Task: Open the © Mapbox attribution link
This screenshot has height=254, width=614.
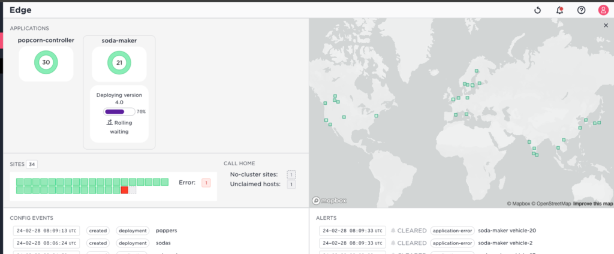Action: 519,204
